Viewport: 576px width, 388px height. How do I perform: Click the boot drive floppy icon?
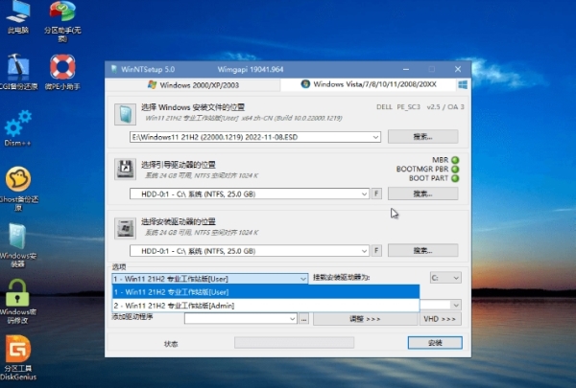pos(125,169)
